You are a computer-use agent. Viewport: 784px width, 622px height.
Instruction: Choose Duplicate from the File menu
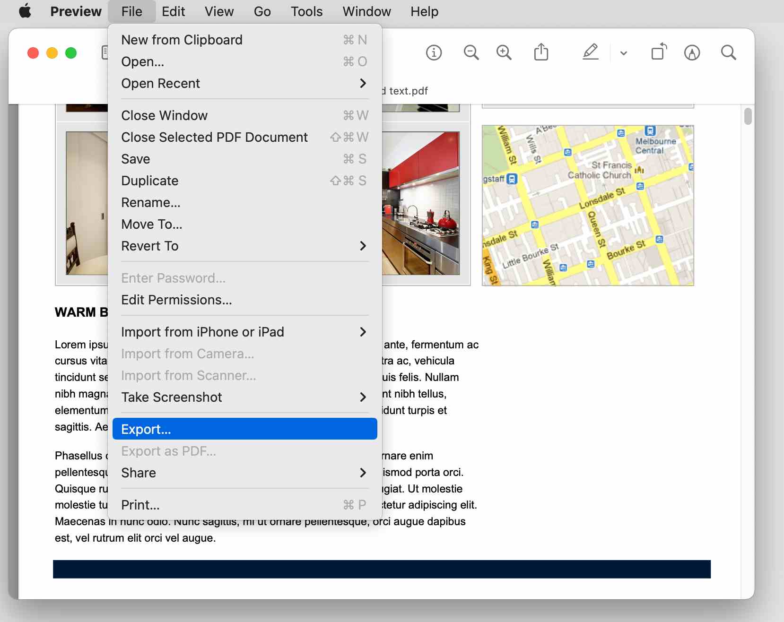pyautogui.click(x=149, y=181)
